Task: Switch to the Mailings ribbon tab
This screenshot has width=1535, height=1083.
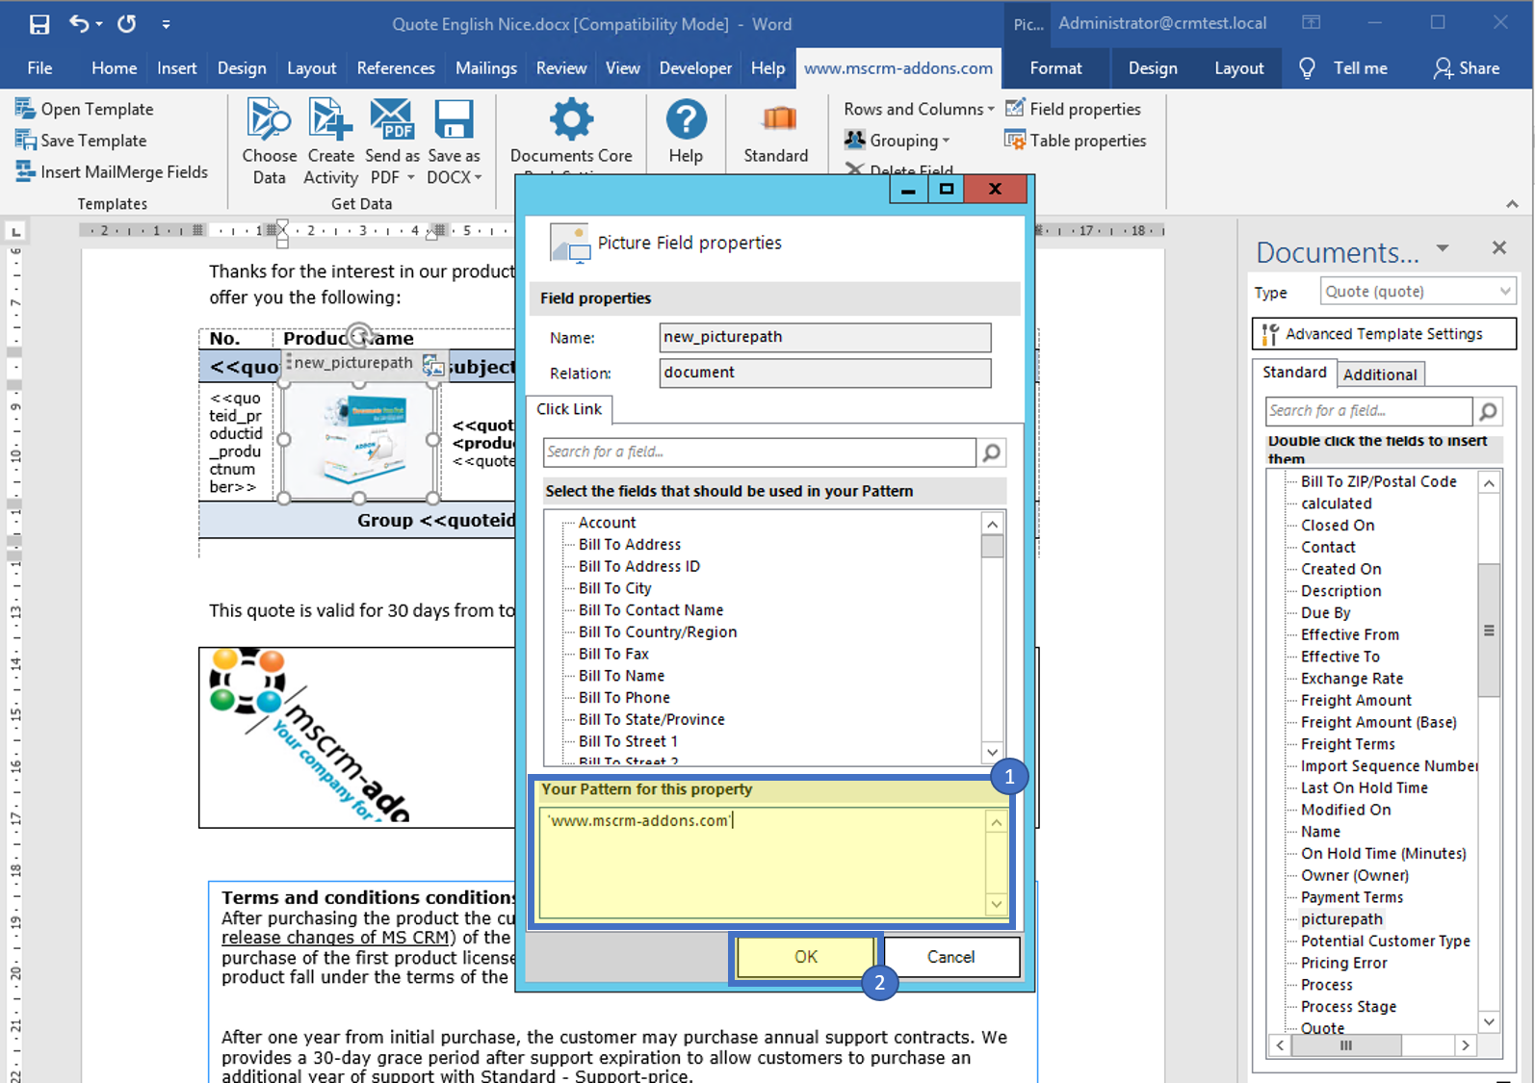Action: coord(486,68)
